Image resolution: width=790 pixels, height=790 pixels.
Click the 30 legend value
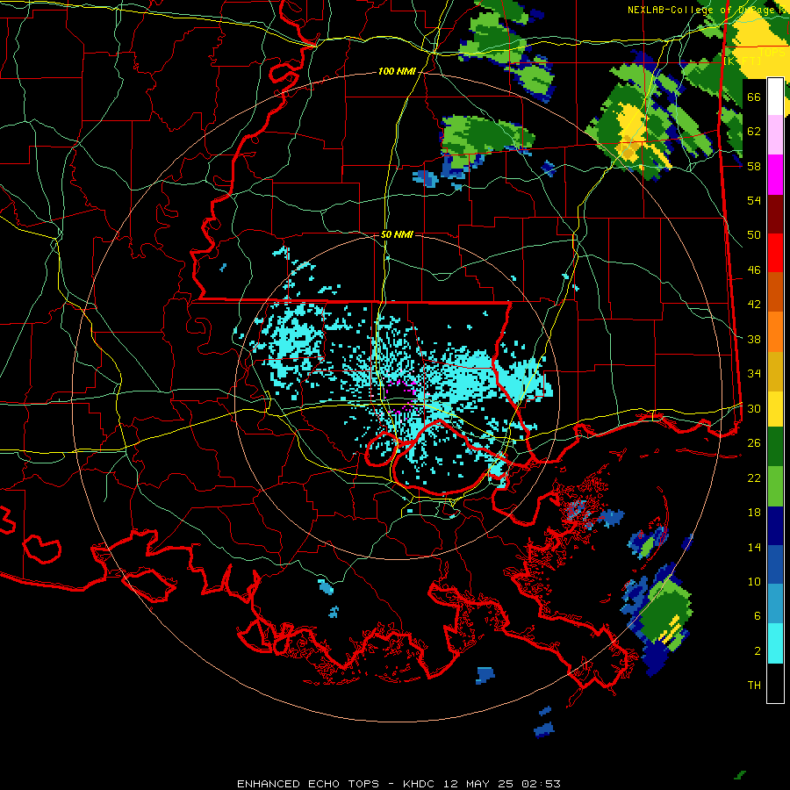tap(754, 408)
